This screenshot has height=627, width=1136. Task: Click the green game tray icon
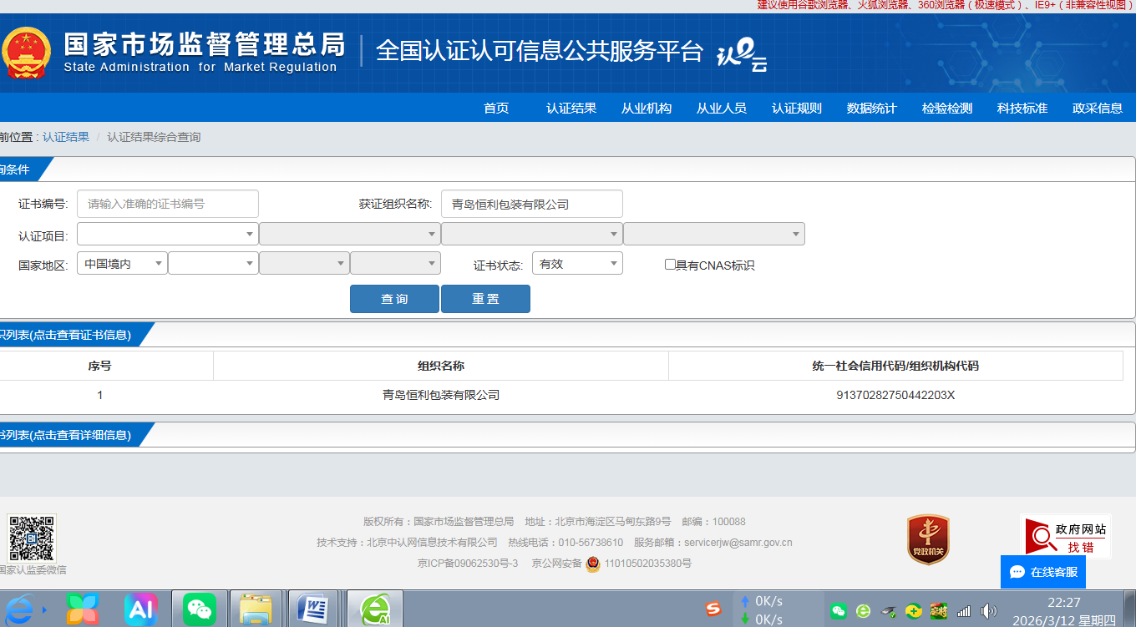coord(939,611)
